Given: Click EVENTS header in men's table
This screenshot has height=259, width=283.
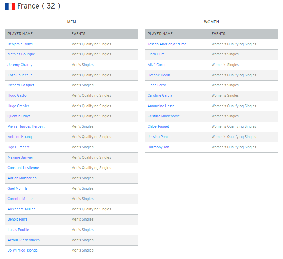Looking at the screenshot, I should (x=78, y=34).
